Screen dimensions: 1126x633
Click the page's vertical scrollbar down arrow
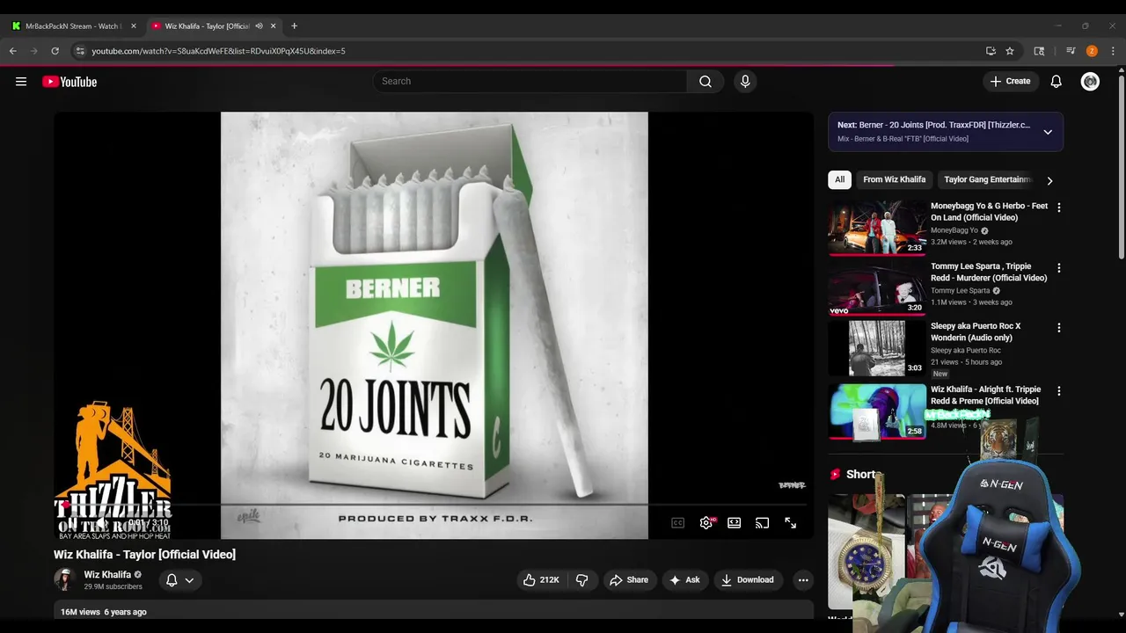tap(1120, 615)
